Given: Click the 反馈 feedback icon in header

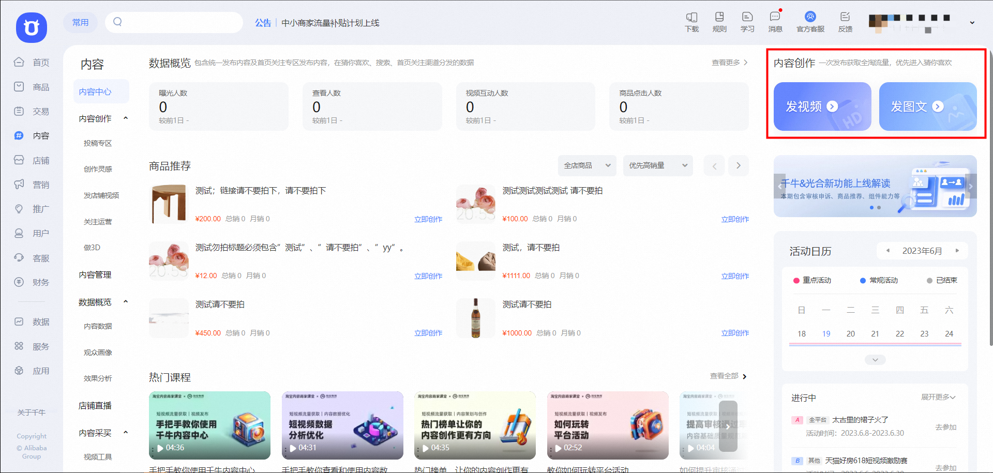Looking at the screenshot, I should pyautogui.click(x=845, y=17).
